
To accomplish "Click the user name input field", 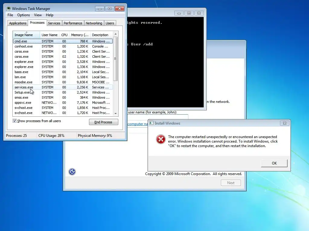I will pyautogui.click(x=158, y=117).
